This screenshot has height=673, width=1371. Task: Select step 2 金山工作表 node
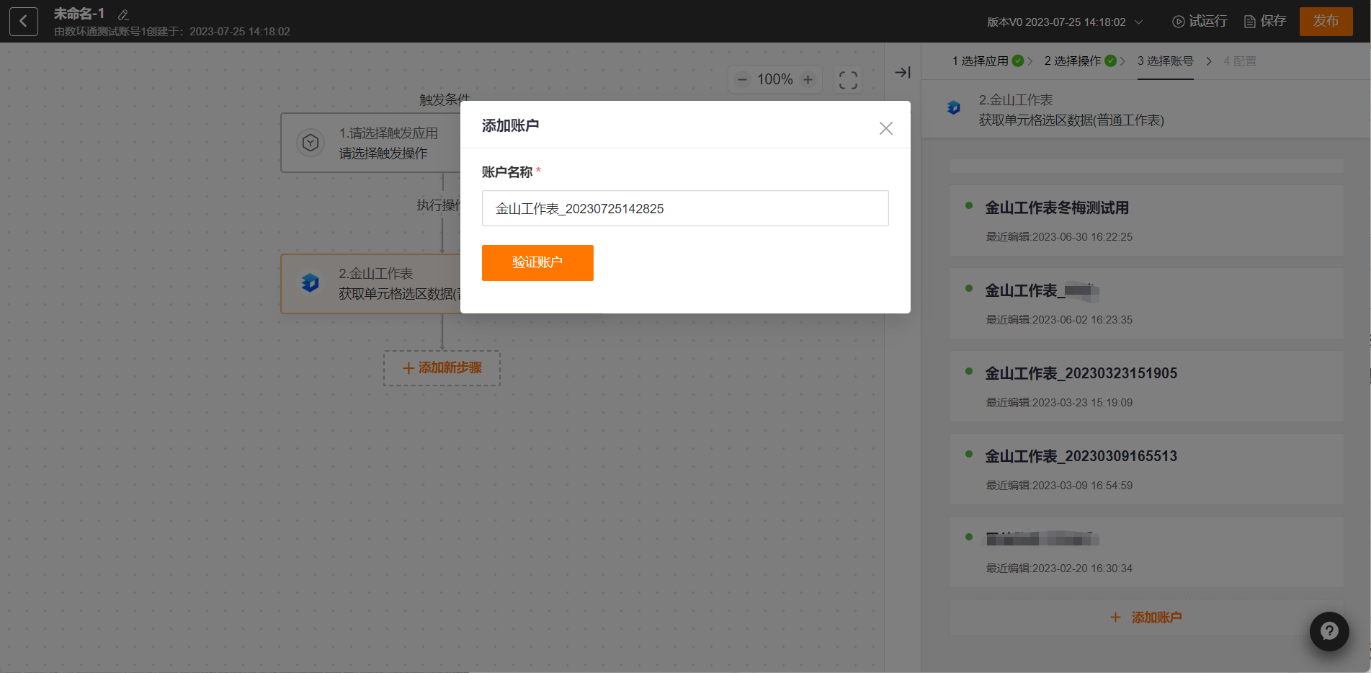(x=371, y=284)
